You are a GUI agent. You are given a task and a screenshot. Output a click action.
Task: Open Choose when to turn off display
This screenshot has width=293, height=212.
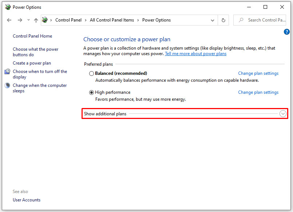coord(40,74)
